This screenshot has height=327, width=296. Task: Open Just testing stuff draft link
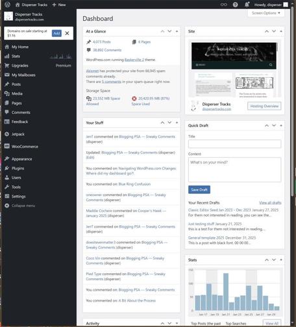coord(201,224)
